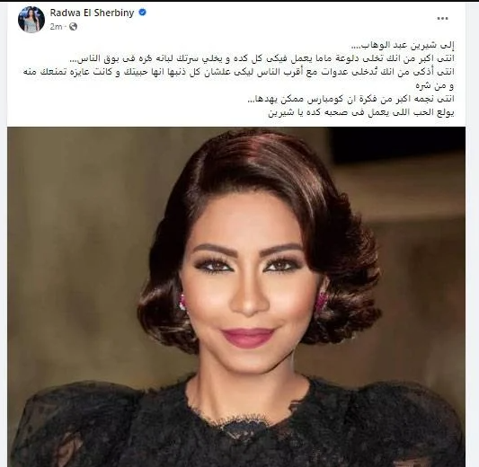Image resolution: width=479 pixels, height=467 pixels.
Task: Click the line mentioning كومبارس ممكن يهدها
Action: [x=350, y=99]
